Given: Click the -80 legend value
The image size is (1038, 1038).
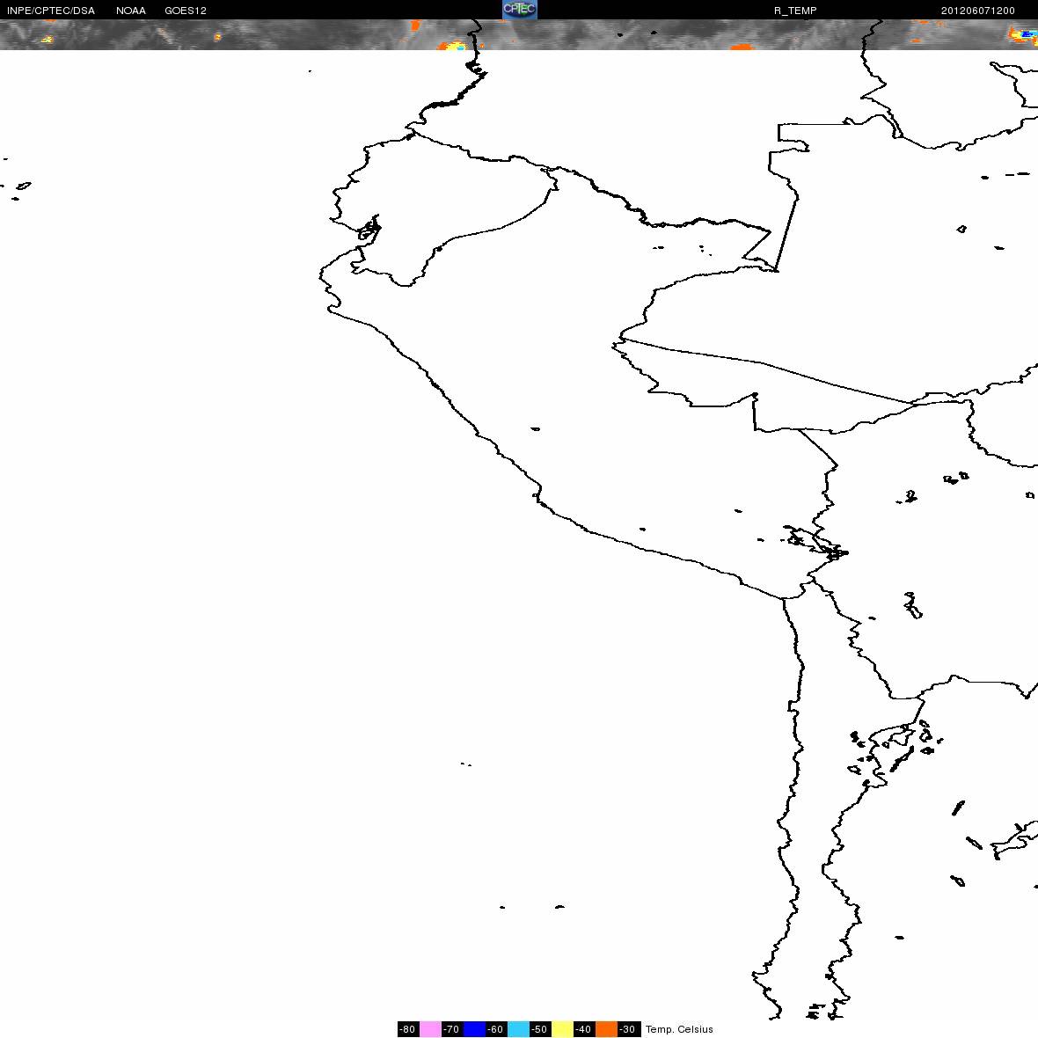Looking at the screenshot, I should point(408,1028).
